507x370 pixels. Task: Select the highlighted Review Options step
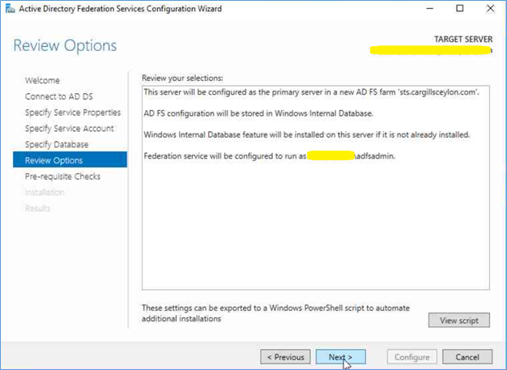[x=70, y=159]
